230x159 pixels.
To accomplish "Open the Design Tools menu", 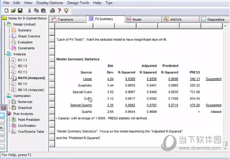I will click(78, 3).
